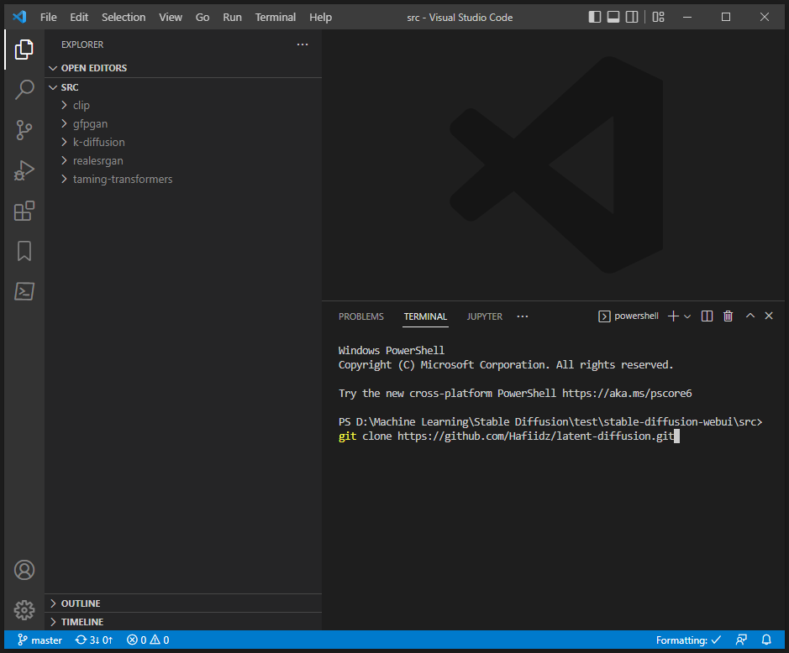
Task: Open the Extensions view
Action: point(24,211)
